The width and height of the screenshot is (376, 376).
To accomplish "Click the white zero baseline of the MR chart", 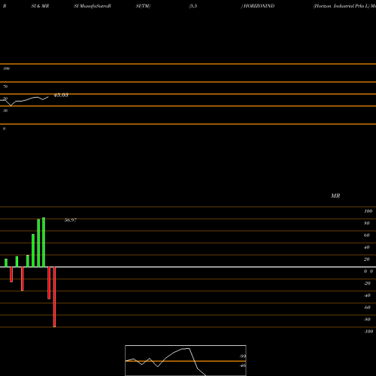I will coord(188,267).
